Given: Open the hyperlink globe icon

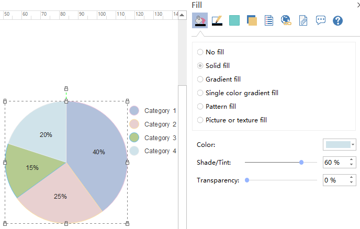Looking at the screenshot, I should pyautogui.click(x=286, y=21).
